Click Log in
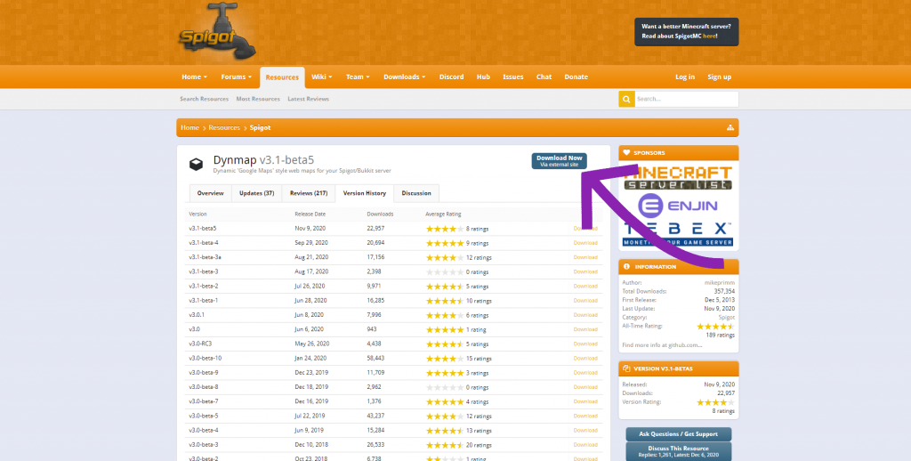The height and width of the screenshot is (461, 911). click(x=685, y=77)
